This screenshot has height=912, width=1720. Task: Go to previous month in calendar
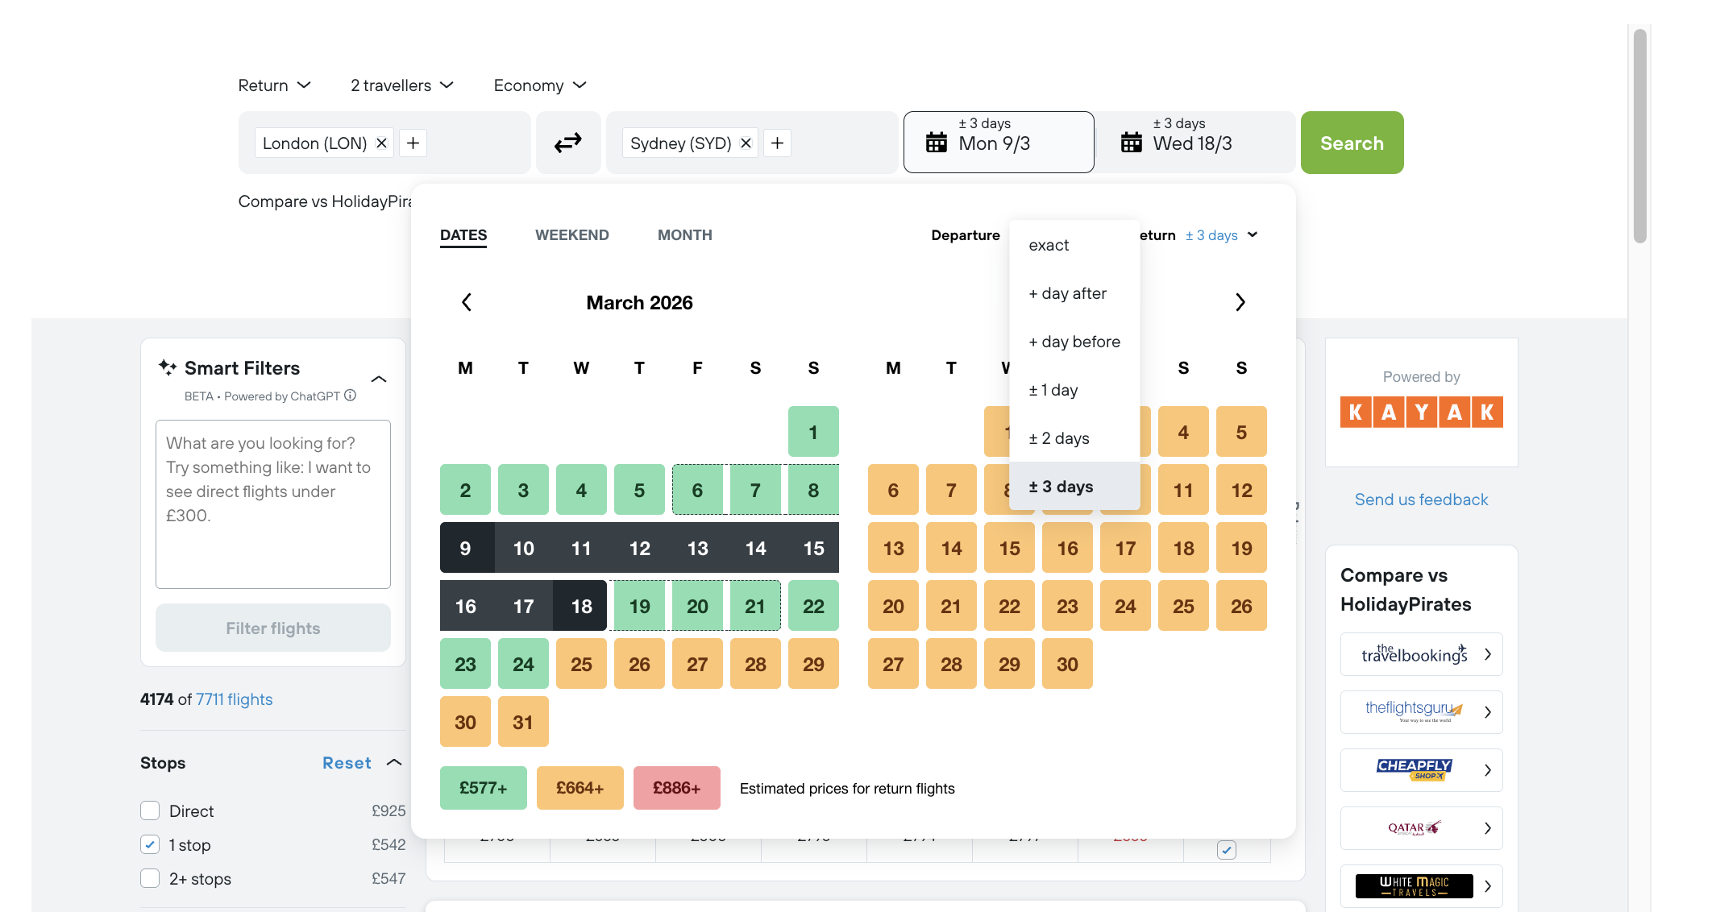click(x=467, y=302)
